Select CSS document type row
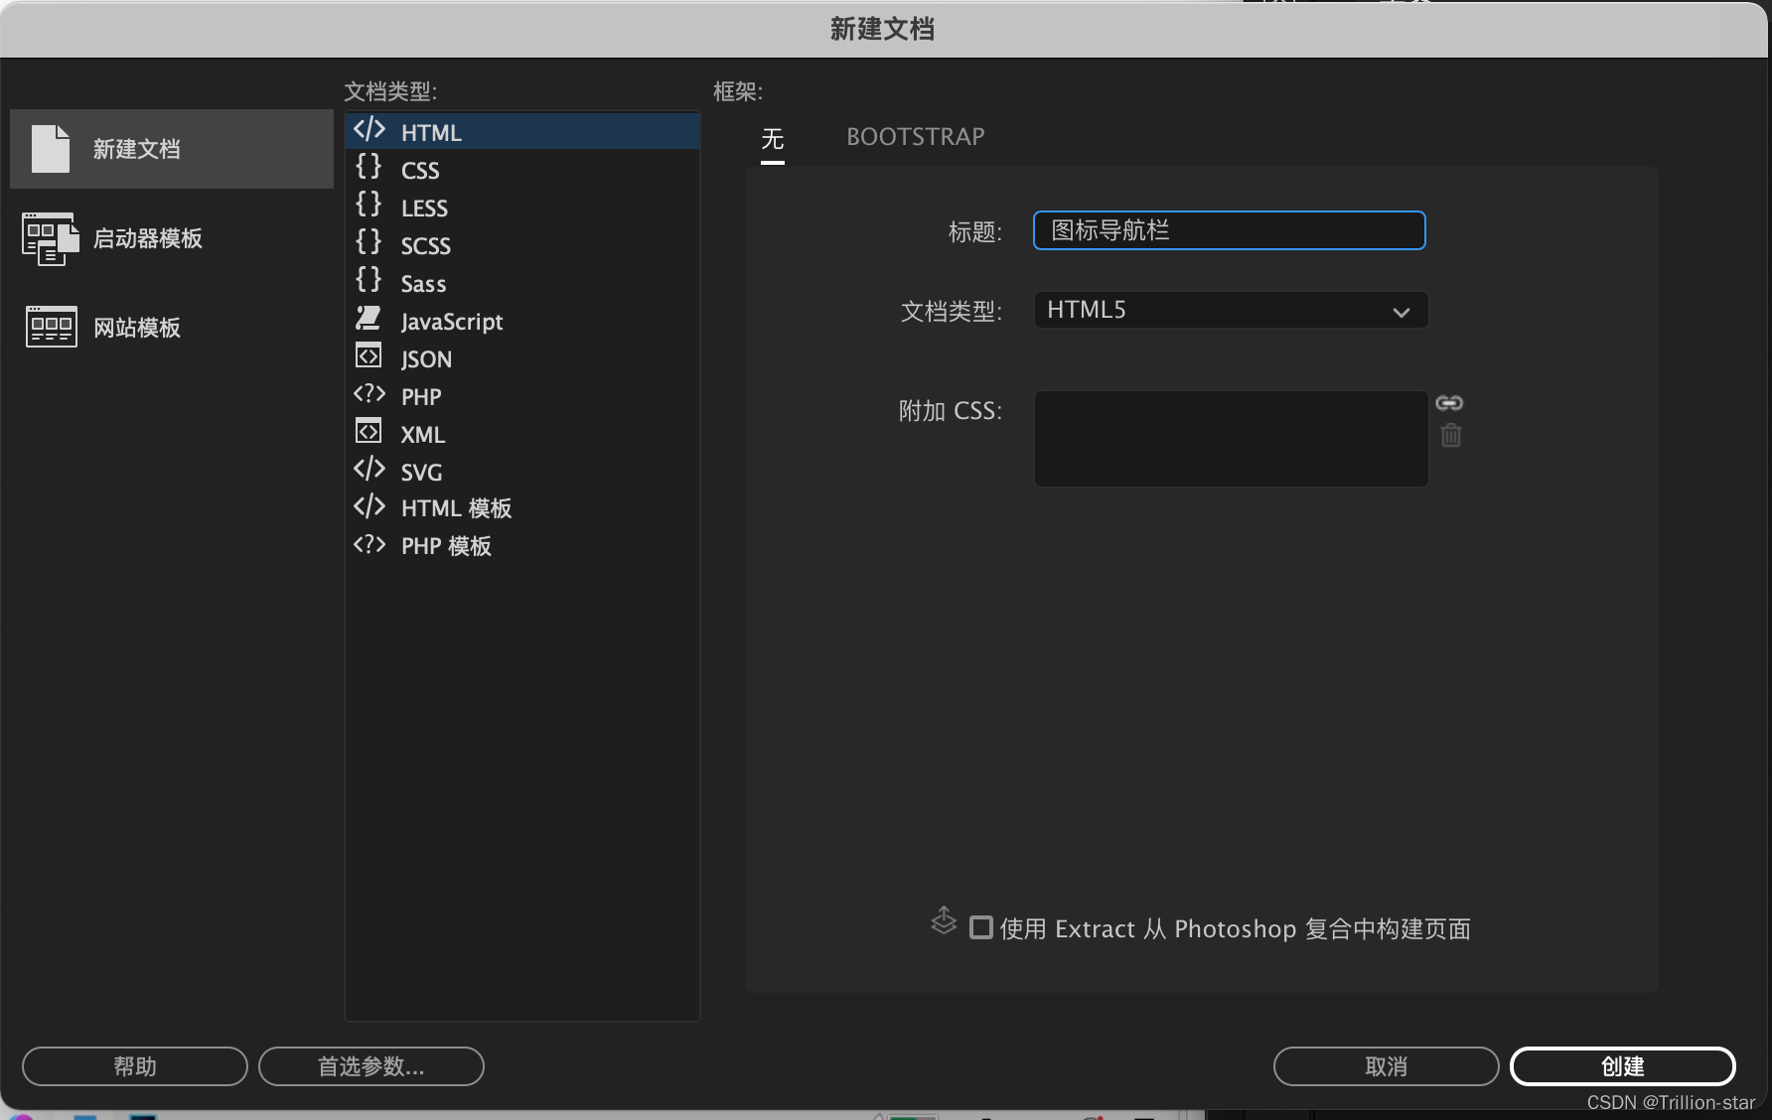The image size is (1772, 1120). [x=522, y=170]
